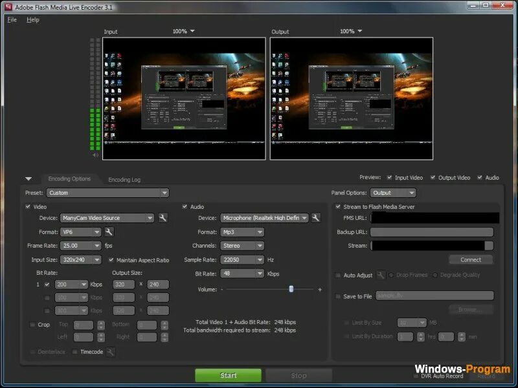The image size is (518, 388).
Task: Switch to Encoding Log tab
Action: click(124, 180)
